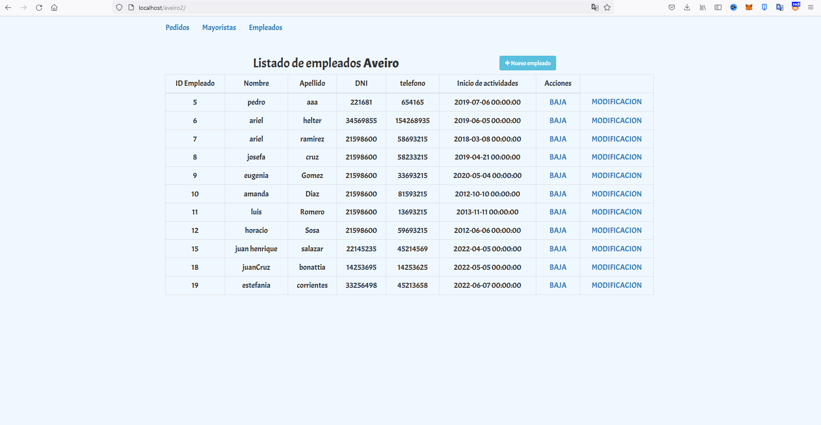821x425 pixels.
Task: Toggle the sidebar view icon
Action: 718,7
